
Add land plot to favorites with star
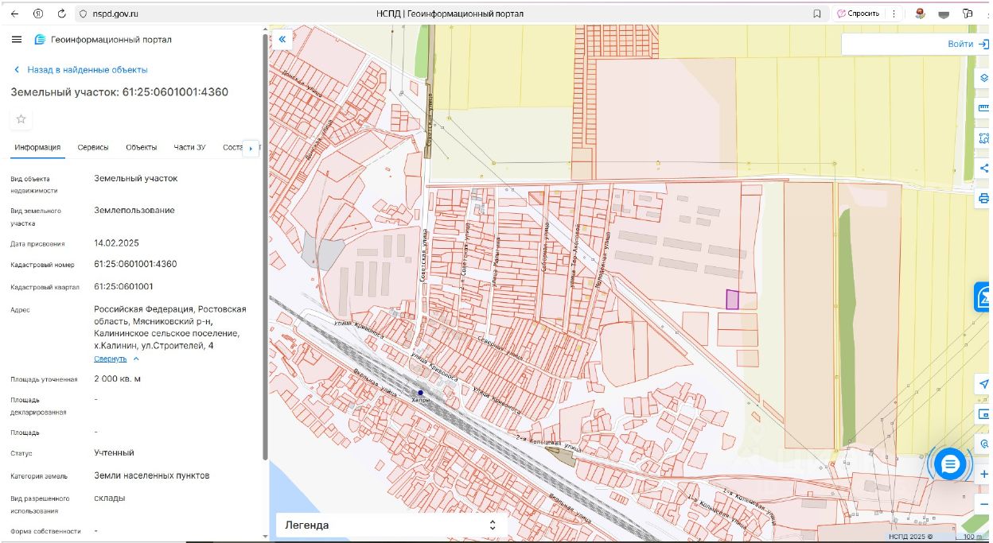[x=21, y=119]
